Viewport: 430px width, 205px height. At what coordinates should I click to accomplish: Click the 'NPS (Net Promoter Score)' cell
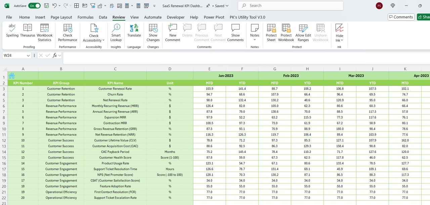115,175
